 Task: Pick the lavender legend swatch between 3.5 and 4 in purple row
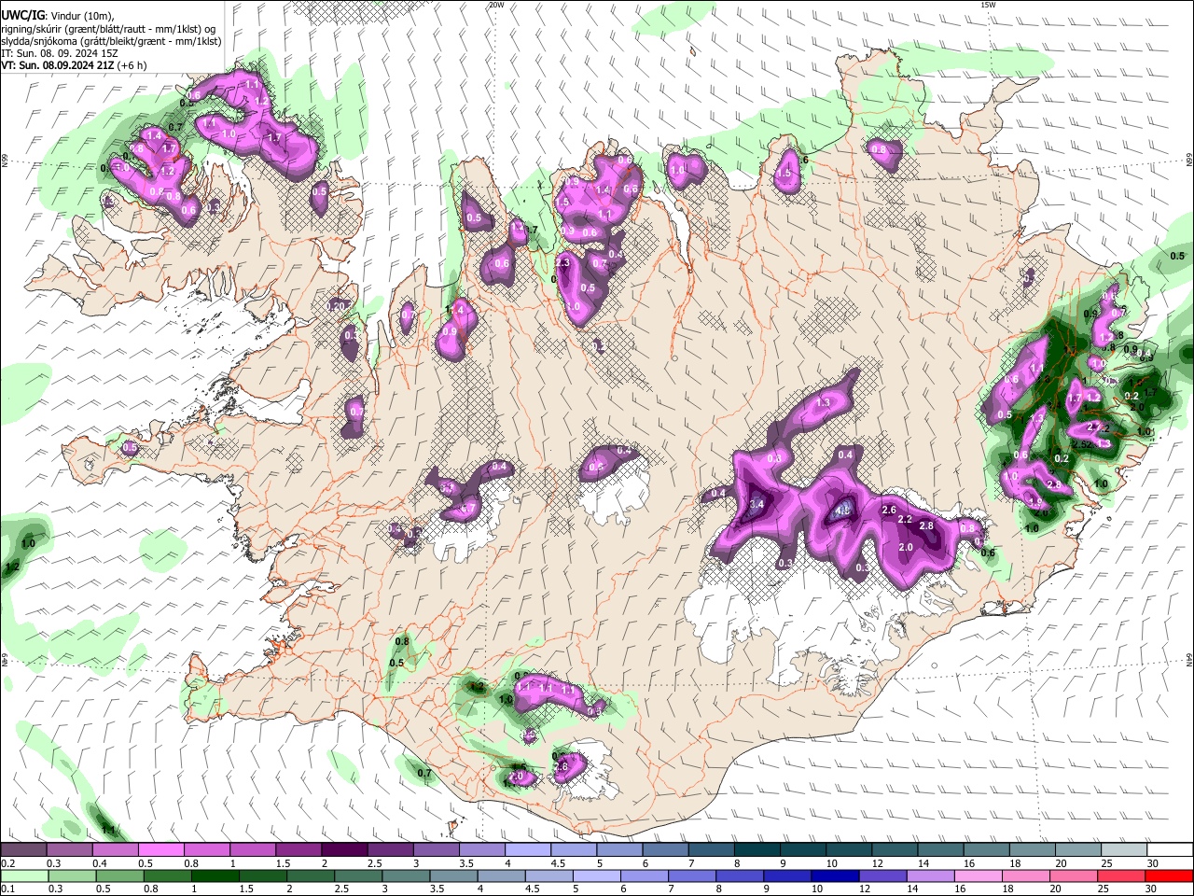point(482,850)
